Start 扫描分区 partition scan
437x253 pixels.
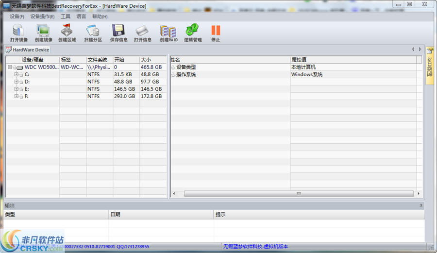[x=93, y=33]
